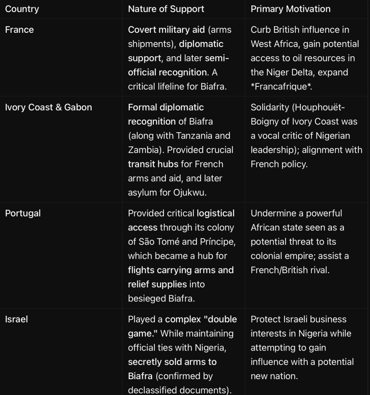Click "Undermine a powerful" in Portugal's motivation
Screen dimensions: 370x395
[296, 213]
